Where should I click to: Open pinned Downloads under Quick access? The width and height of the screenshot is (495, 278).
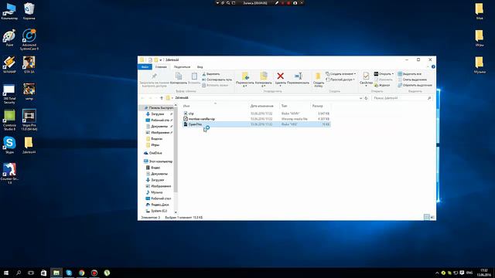[x=157, y=114]
